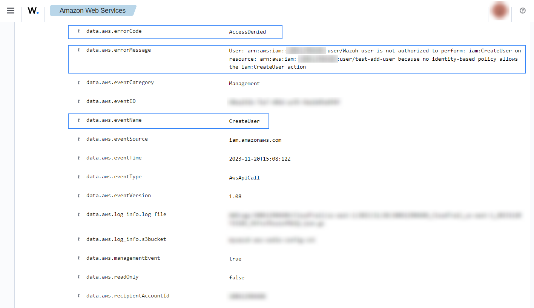Click type icon beside data.aws.eventSource
The width and height of the screenshot is (534, 308).
click(x=78, y=139)
